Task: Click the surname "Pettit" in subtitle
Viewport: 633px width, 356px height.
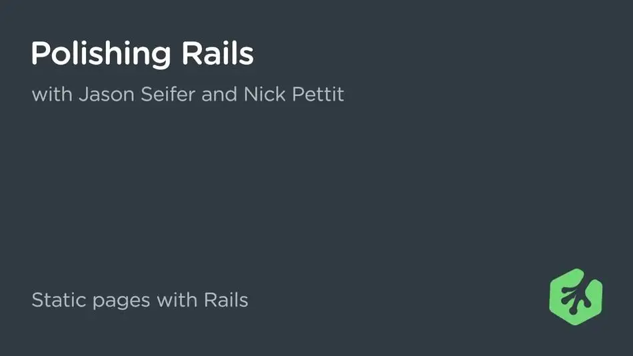Action: (x=318, y=94)
